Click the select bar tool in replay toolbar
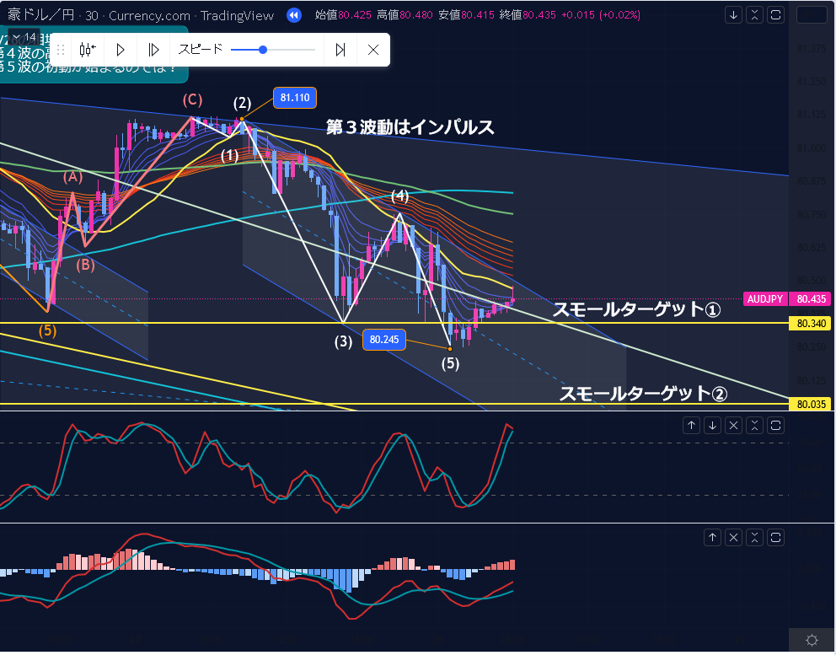This screenshot has height=655, width=836. coord(88,50)
